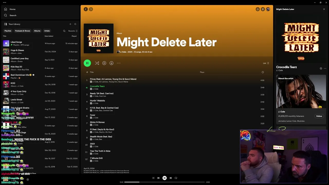Sort tracks by the Title column header
Screen dimensions: 329x185
point(92,72)
